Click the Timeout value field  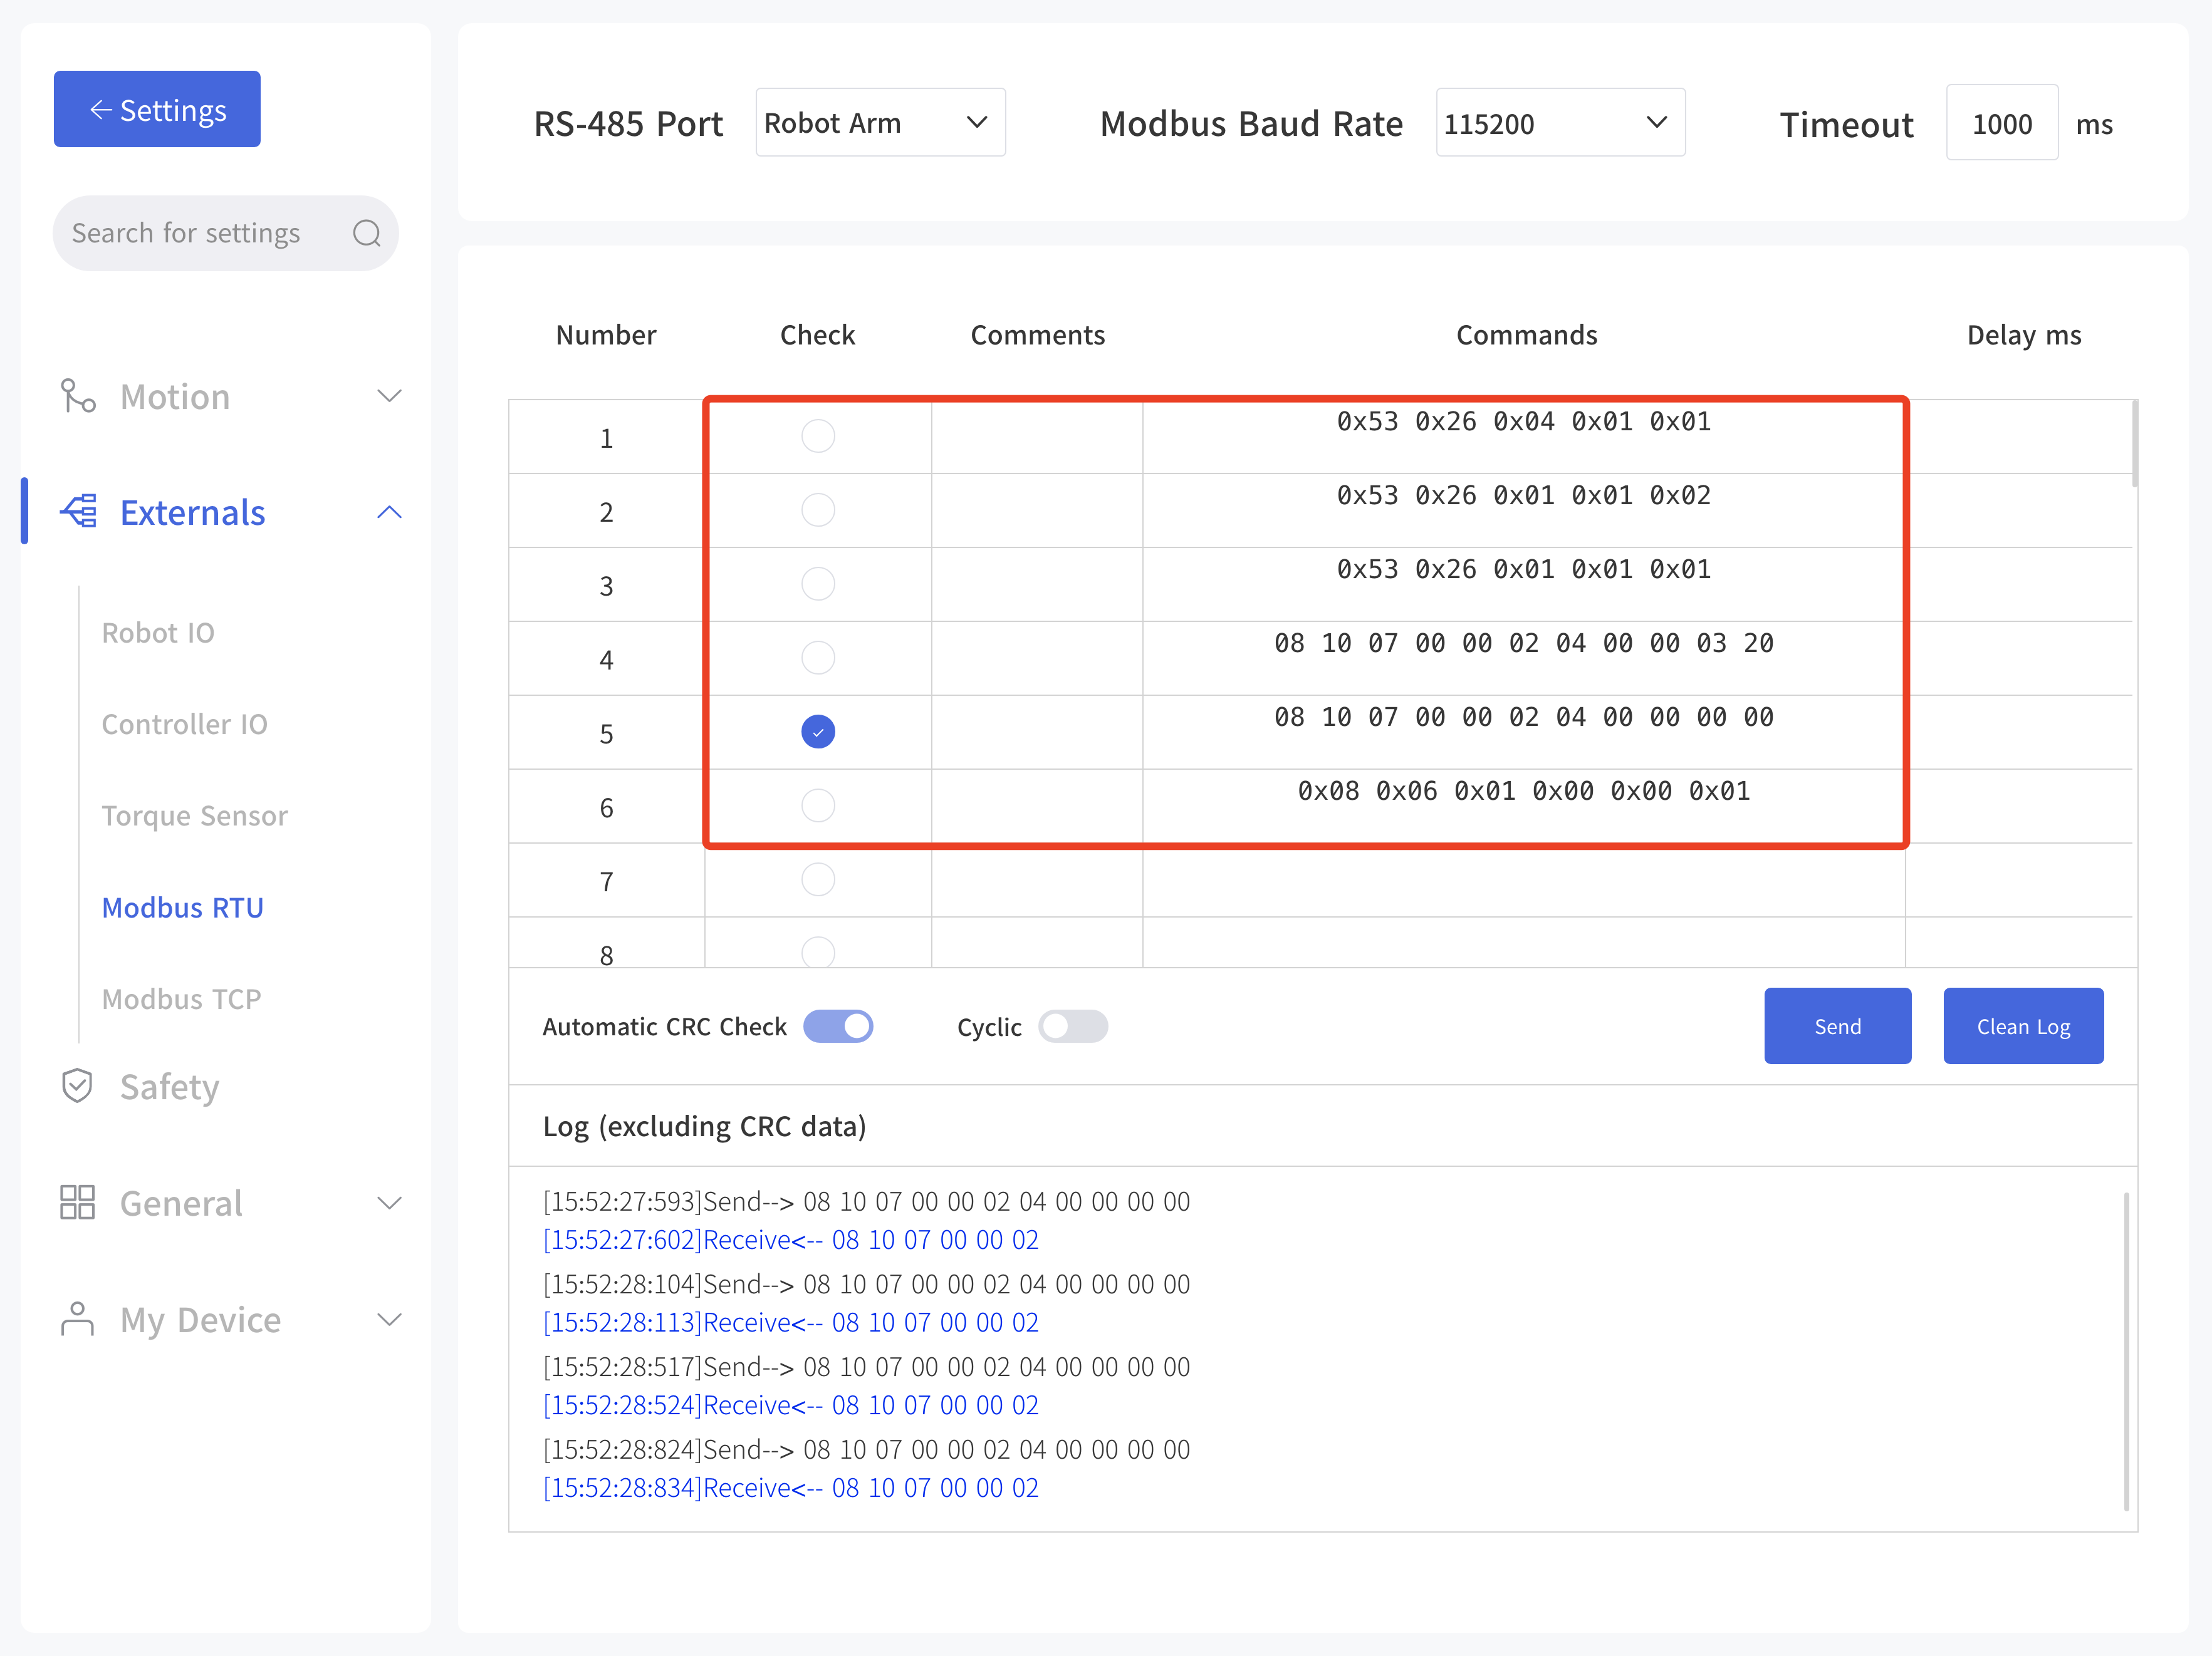pyautogui.click(x=2002, y=123)
